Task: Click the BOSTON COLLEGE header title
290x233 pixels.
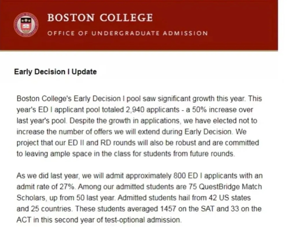Action: (100, 18)
